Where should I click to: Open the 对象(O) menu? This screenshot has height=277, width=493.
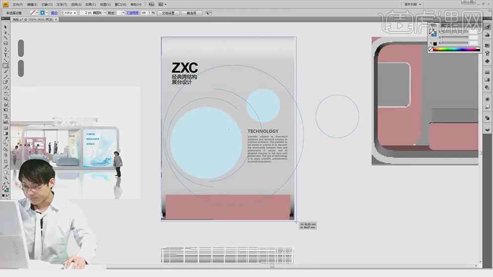47,4
